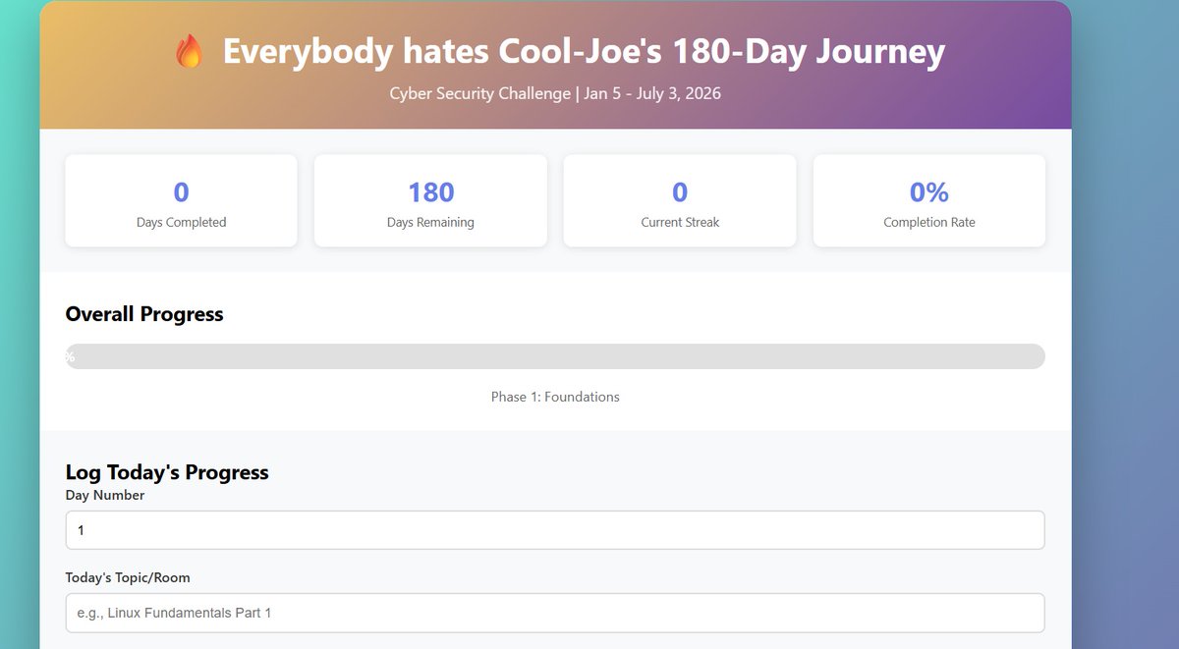Click the Overall Progress bar
The width and height of the screenshot is (1179, 649).
click(x=555, y=356)
